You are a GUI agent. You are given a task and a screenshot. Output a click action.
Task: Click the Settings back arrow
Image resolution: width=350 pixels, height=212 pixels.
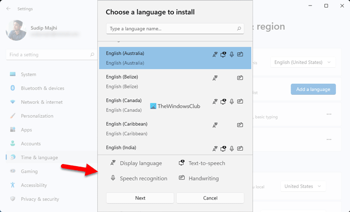pyautogui.click(x=8, y=8)
